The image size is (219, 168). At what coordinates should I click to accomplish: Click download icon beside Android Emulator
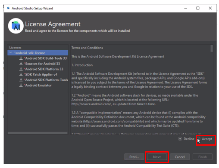tap(21, 85)
